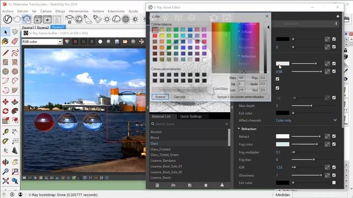Start interactive render teapot icon
The width and height of the screenshot is (353, 198).
(x=26, y=19)
